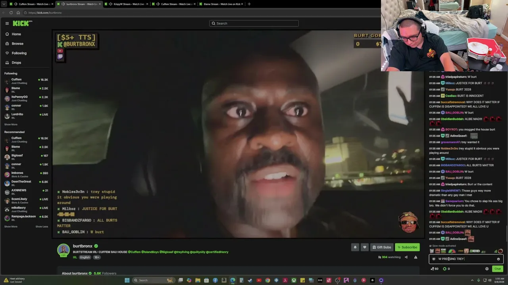
Task: Click the Kick logo
Action: pyautogui.click(x=21, y=23)
